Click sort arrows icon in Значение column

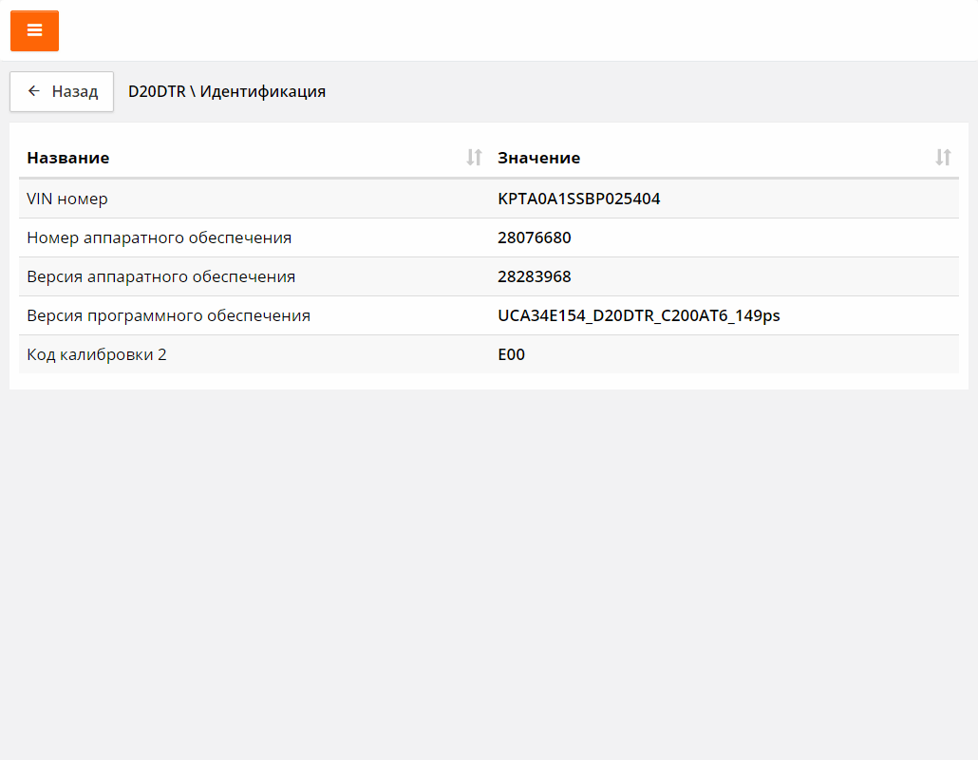[943, 158]
